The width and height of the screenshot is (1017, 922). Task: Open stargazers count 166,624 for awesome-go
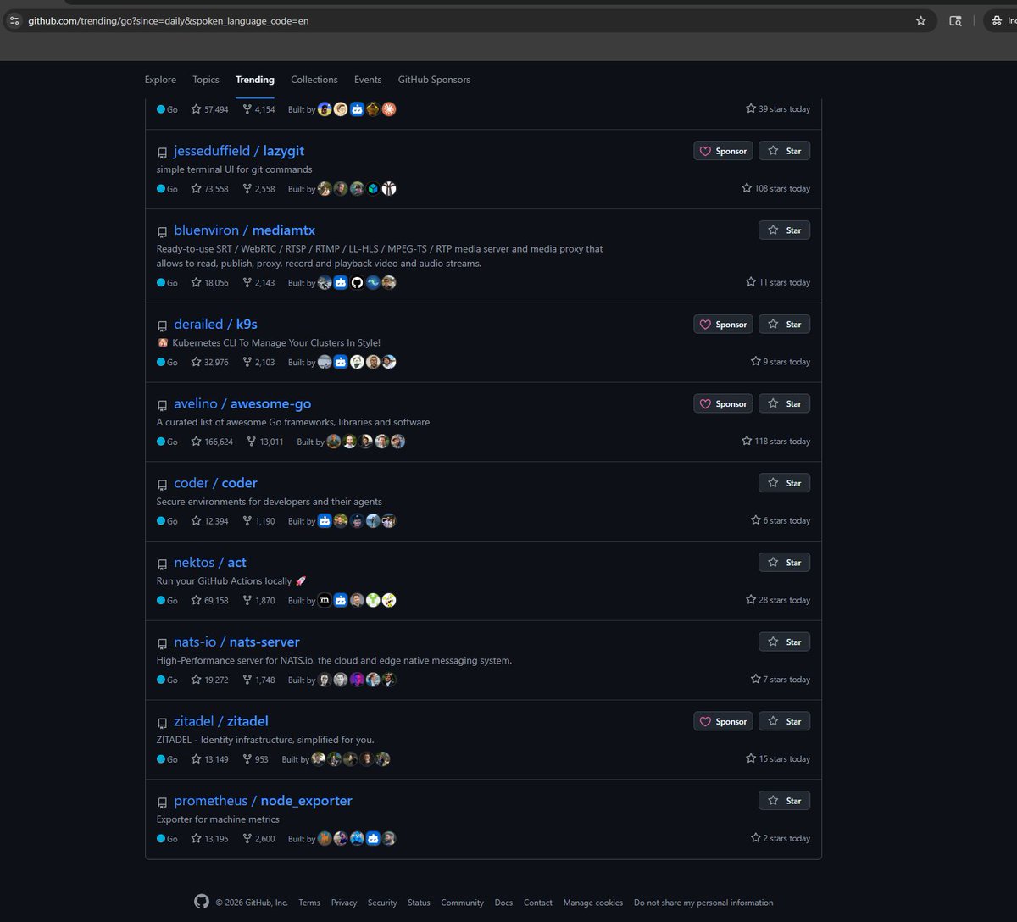point(212,442)
